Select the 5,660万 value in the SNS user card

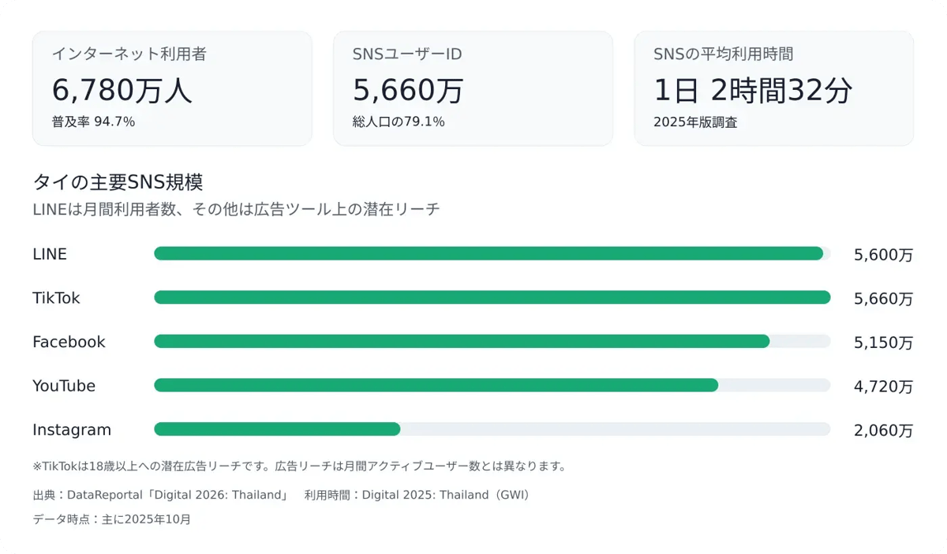click(x=408, y=91)
